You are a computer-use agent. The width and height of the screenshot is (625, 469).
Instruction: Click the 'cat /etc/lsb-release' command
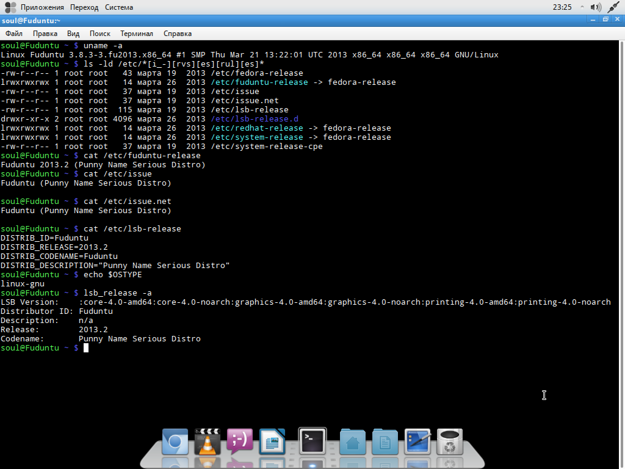pyautogui.click(x=132, y=229)
